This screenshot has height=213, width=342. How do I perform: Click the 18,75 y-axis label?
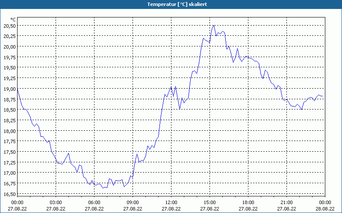[x=10, y=99]
